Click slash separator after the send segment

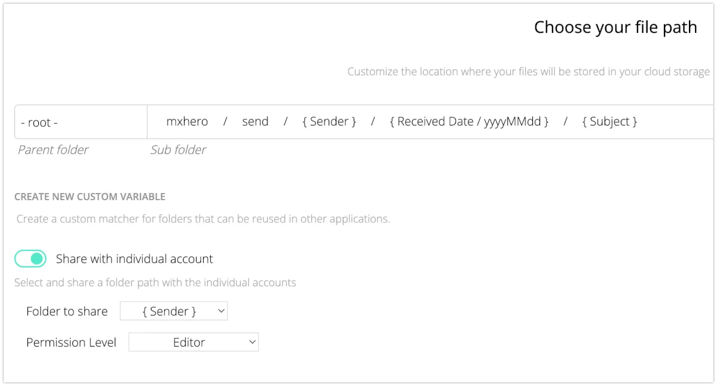click(x=286, y=122)
